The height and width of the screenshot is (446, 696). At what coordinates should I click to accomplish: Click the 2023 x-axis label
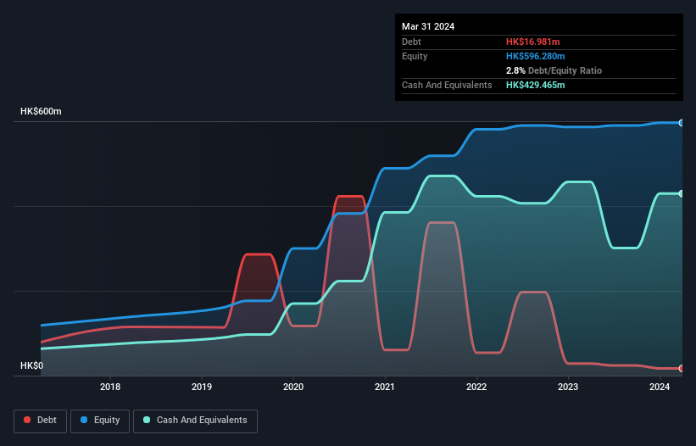click(568, 387)
